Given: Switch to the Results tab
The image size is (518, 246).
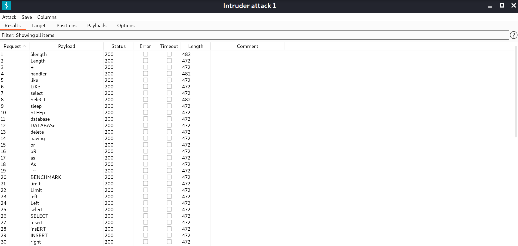Looking at the screenshot, I should click(13, 25).
